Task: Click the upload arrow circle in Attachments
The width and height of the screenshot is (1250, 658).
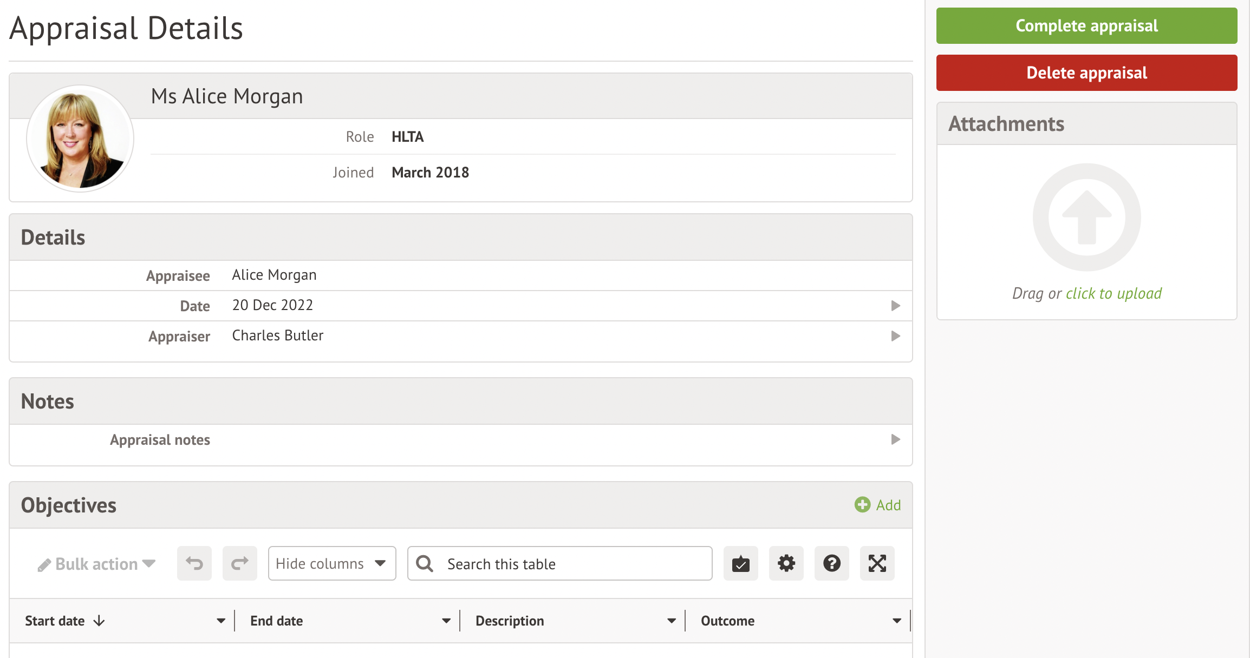Action: tap(1086, 217)
